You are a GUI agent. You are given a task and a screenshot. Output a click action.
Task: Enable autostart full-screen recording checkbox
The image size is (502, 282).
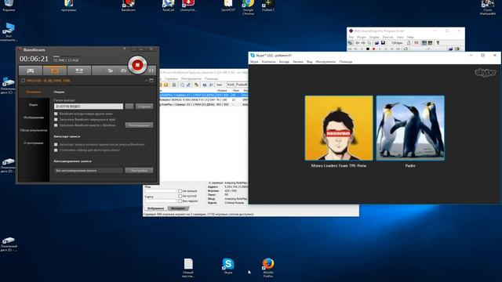[x=56, y=144]
